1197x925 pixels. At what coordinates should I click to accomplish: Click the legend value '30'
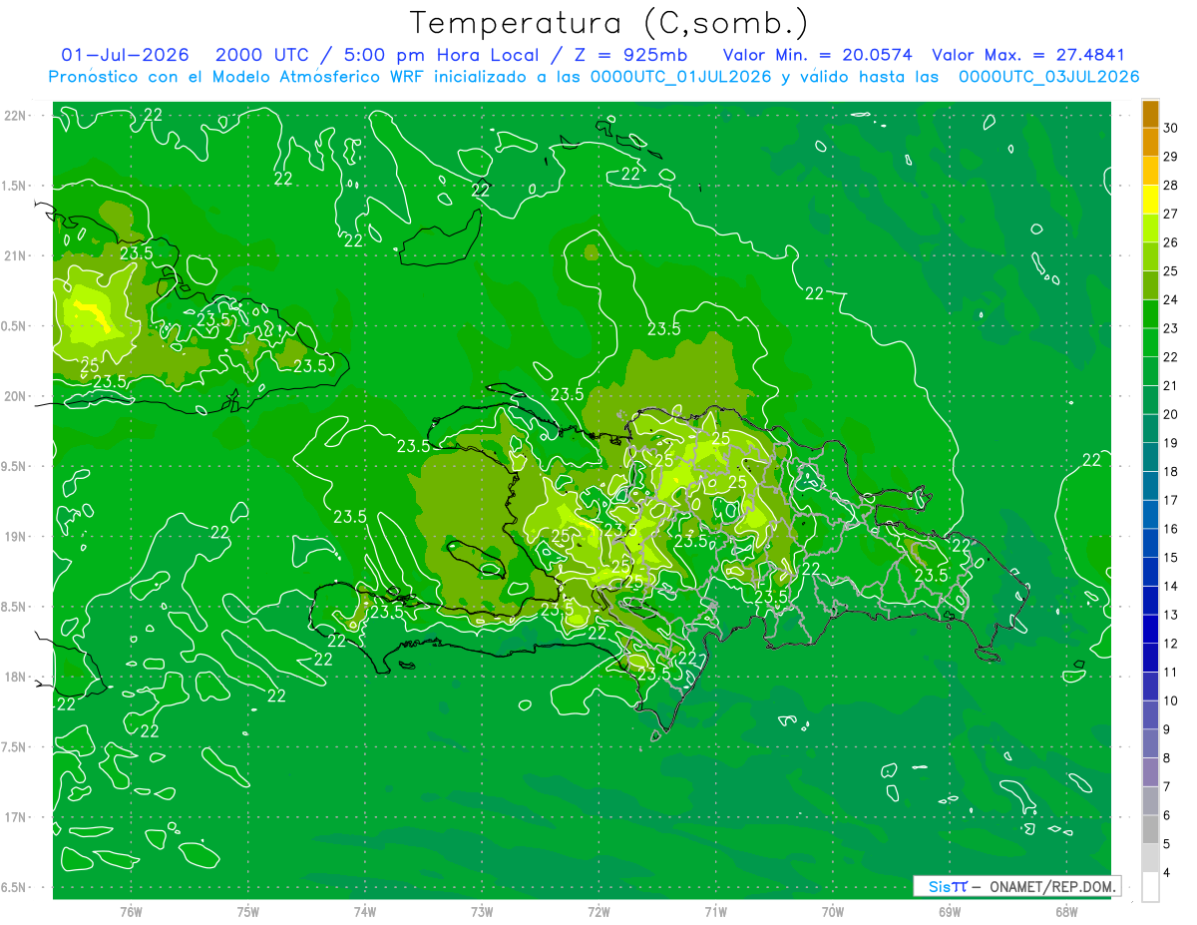pyautogui.click(x=1171, y=128)
